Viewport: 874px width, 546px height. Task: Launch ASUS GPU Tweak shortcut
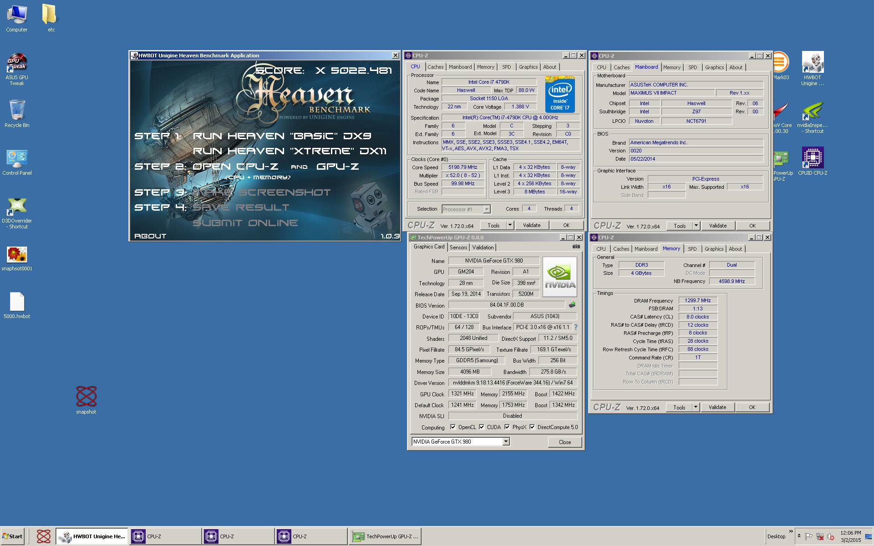click(x=17, y=69)
